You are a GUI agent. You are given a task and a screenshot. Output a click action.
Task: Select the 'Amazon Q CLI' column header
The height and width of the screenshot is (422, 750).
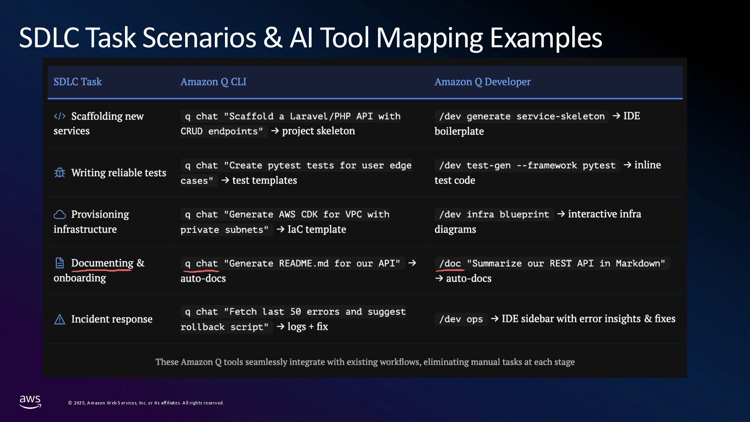[x=213, y=82]
